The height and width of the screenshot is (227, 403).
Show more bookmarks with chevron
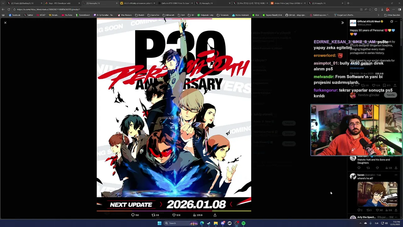378,15
